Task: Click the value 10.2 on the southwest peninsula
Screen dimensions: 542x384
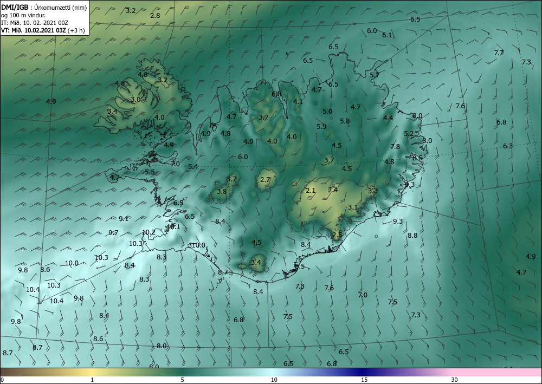Action: point(149,232)
